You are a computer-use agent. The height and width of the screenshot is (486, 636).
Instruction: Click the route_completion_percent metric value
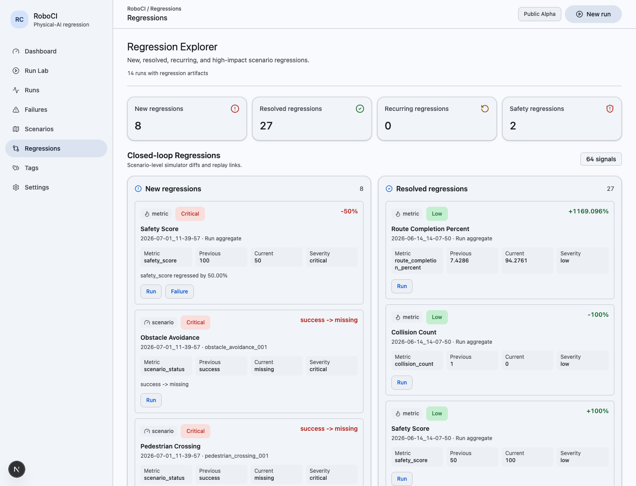pyautogui.click(x=416, y=264)
